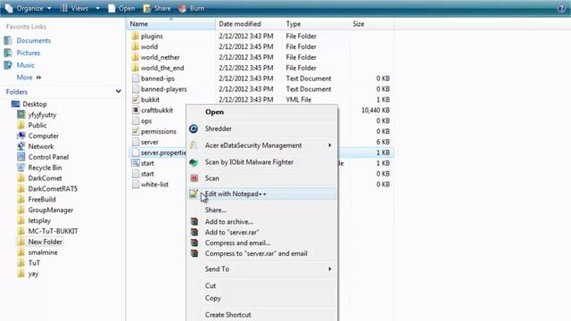This screenshot has width=571, height=321.
Task: Select GroupManager folder in tree
Action: coord(51,210)
